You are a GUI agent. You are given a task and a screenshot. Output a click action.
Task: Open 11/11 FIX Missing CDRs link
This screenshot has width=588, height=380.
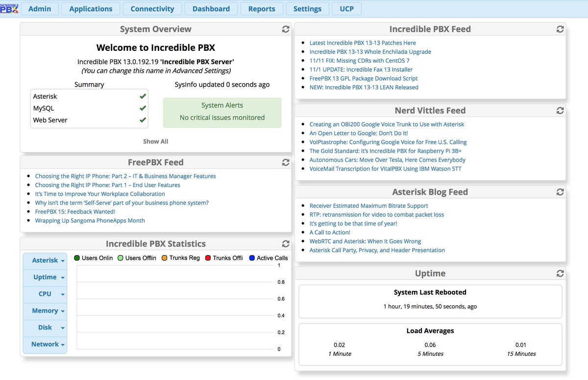tap(359, 61)
